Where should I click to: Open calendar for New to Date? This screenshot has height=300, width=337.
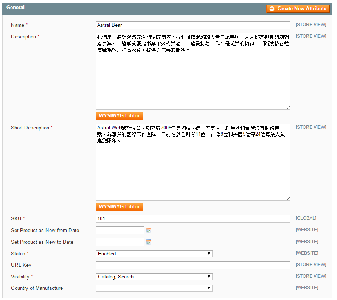pos(149,242)
